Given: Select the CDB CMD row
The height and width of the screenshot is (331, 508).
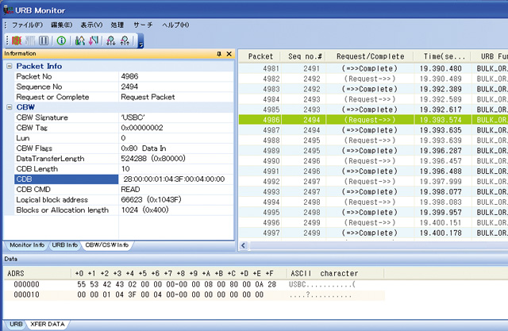Looking at the screenshot, I should [x=124, y=190].
